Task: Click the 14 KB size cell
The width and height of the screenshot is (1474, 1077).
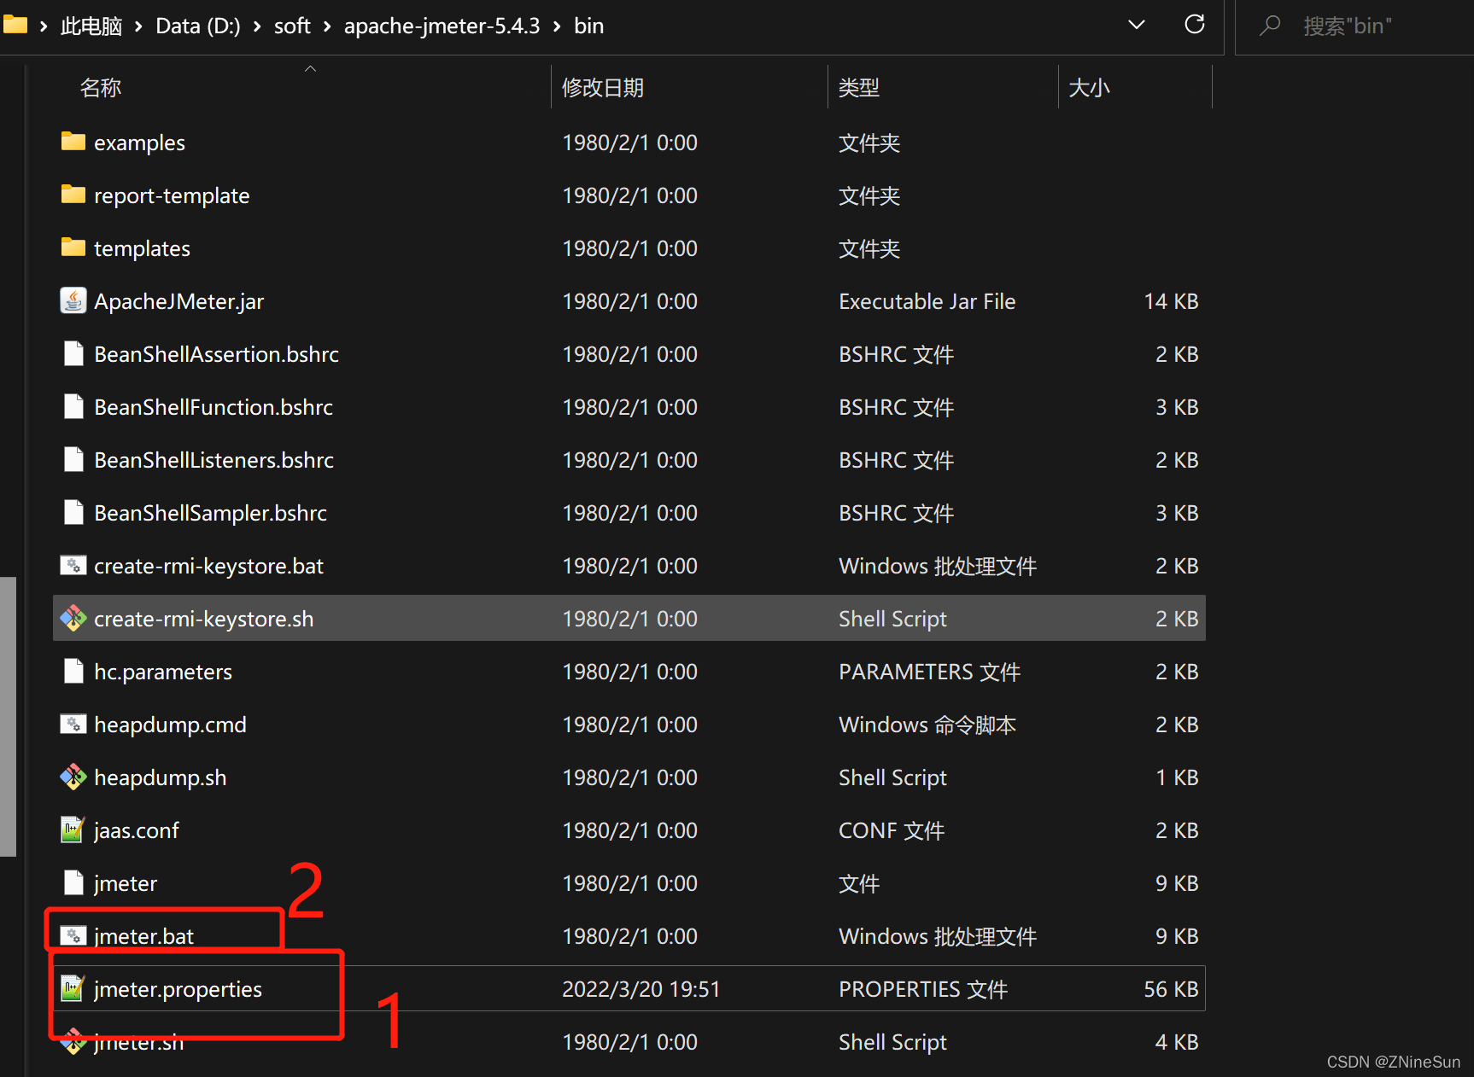Action: (x=1171, y=301)
